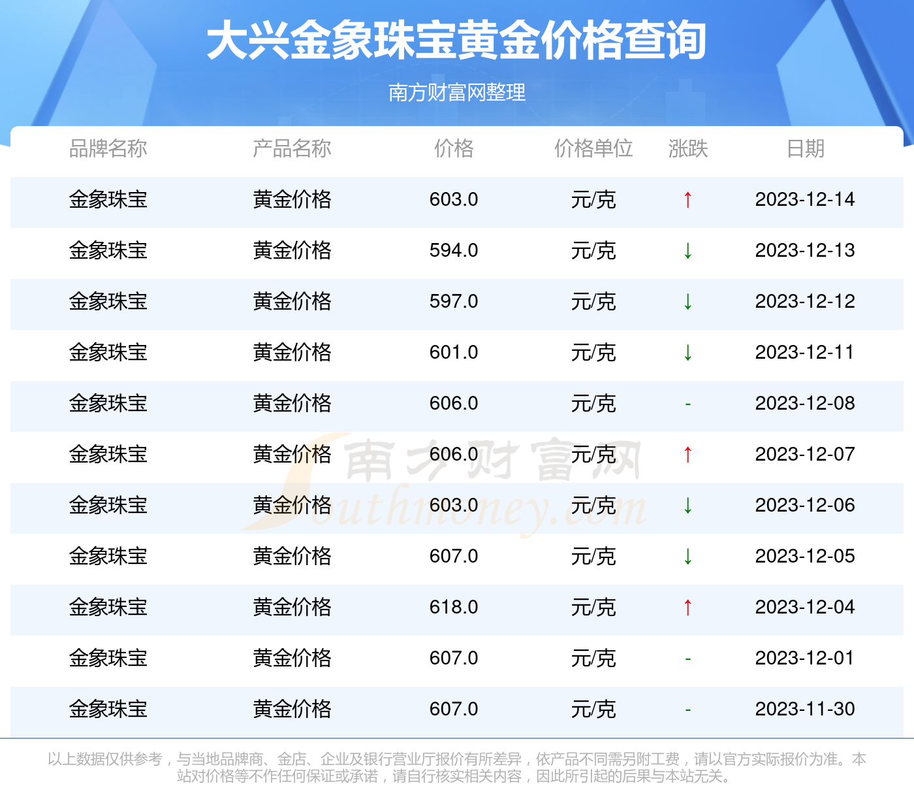Image resolution: width=914 pixels, height=786 pixels.
Task: Click the date 2023-12-07
Action: click(805, 454)
